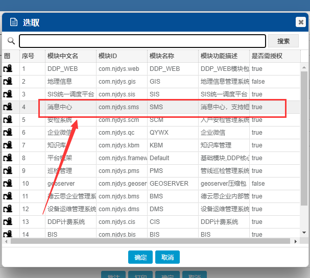Close the 选取 dialog with X button
Viewport: 310px width, 278px height.
point(300,21)
